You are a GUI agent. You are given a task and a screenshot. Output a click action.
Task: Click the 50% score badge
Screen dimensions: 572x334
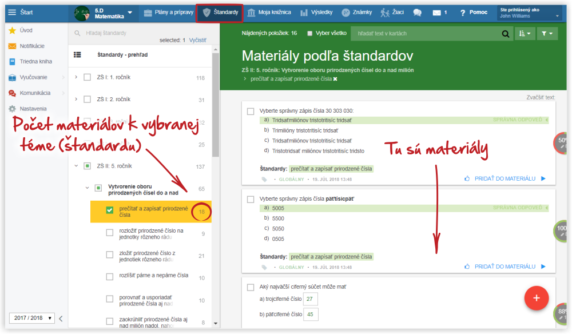(x=561, y=143)
